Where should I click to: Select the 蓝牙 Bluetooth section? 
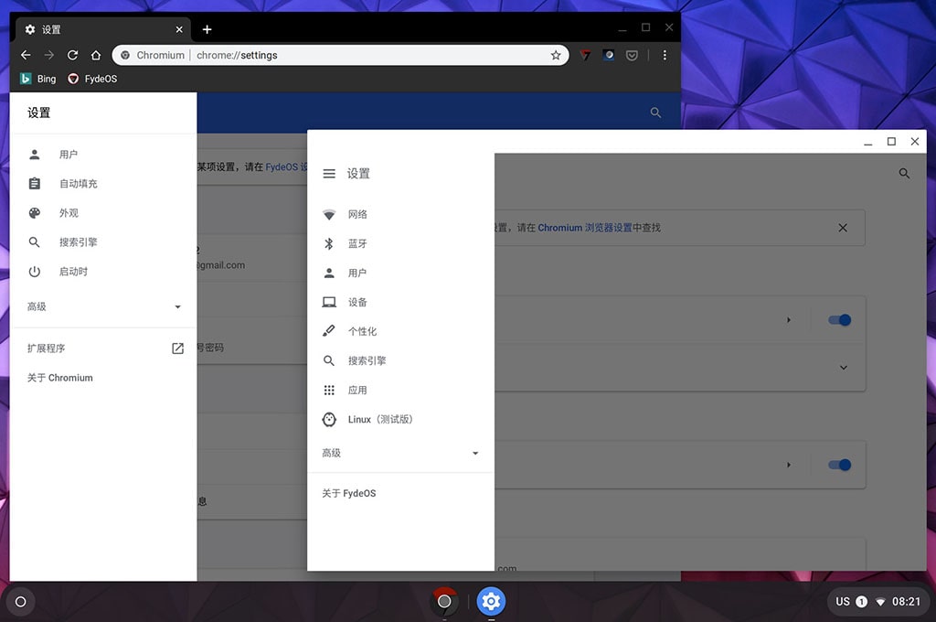(x=357, y=244)
